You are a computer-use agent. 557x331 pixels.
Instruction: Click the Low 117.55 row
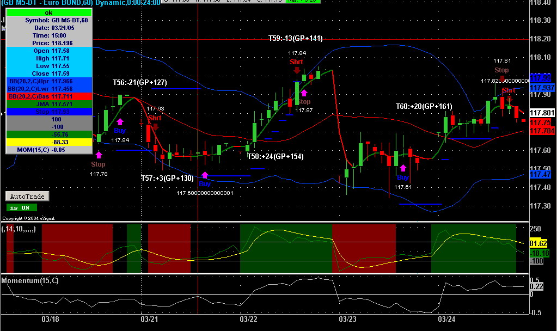click(x=49, y=66)
